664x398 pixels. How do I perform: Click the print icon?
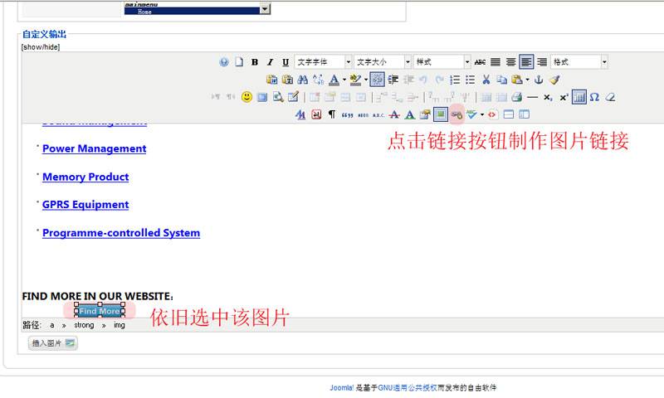(x=516, y=97)
